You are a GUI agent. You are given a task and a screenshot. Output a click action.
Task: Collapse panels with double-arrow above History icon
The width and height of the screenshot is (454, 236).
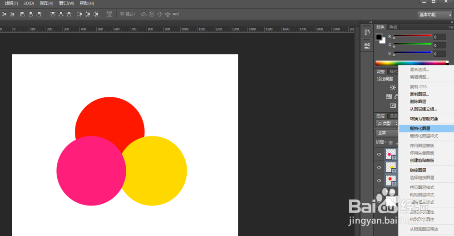(x=370, y=22)
